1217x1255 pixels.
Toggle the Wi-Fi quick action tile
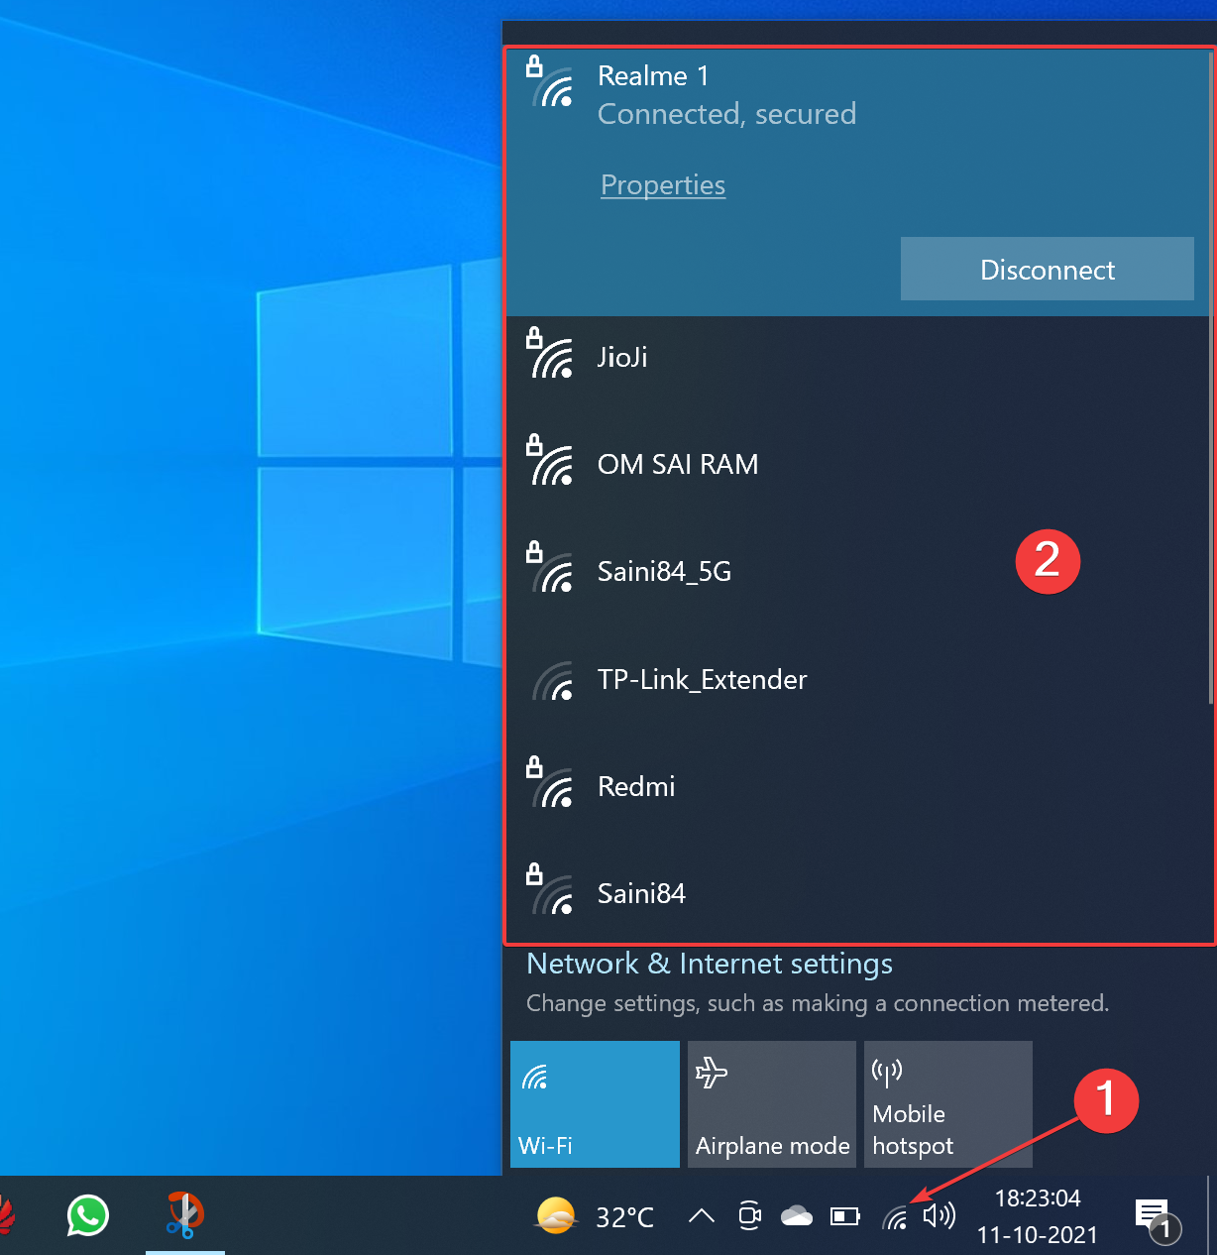[595, 1104]
